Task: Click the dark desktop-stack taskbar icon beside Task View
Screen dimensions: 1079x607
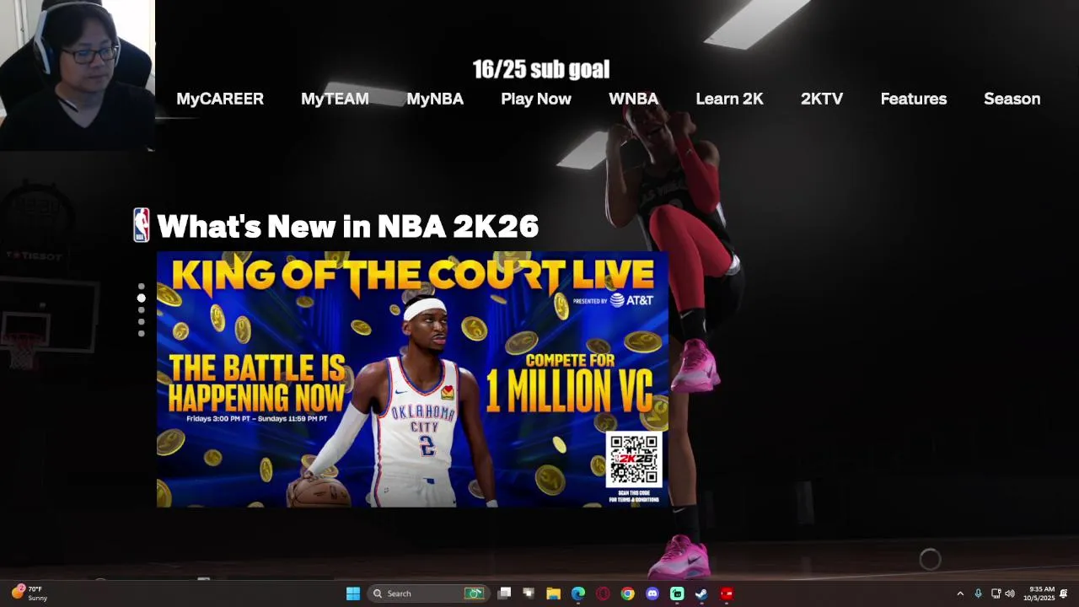Action: [x=529, y=594]
